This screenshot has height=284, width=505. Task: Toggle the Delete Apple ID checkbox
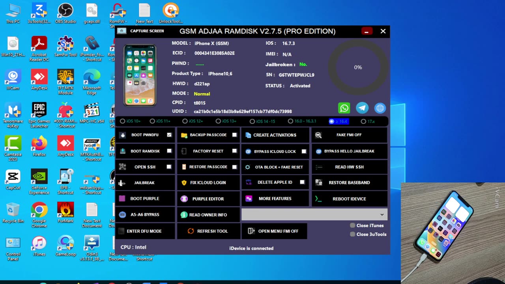point(302,182)
